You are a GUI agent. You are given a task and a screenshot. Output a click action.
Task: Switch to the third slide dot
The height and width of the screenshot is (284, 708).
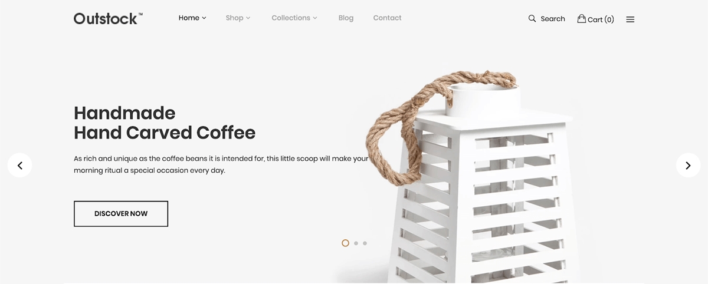(365, 243)
